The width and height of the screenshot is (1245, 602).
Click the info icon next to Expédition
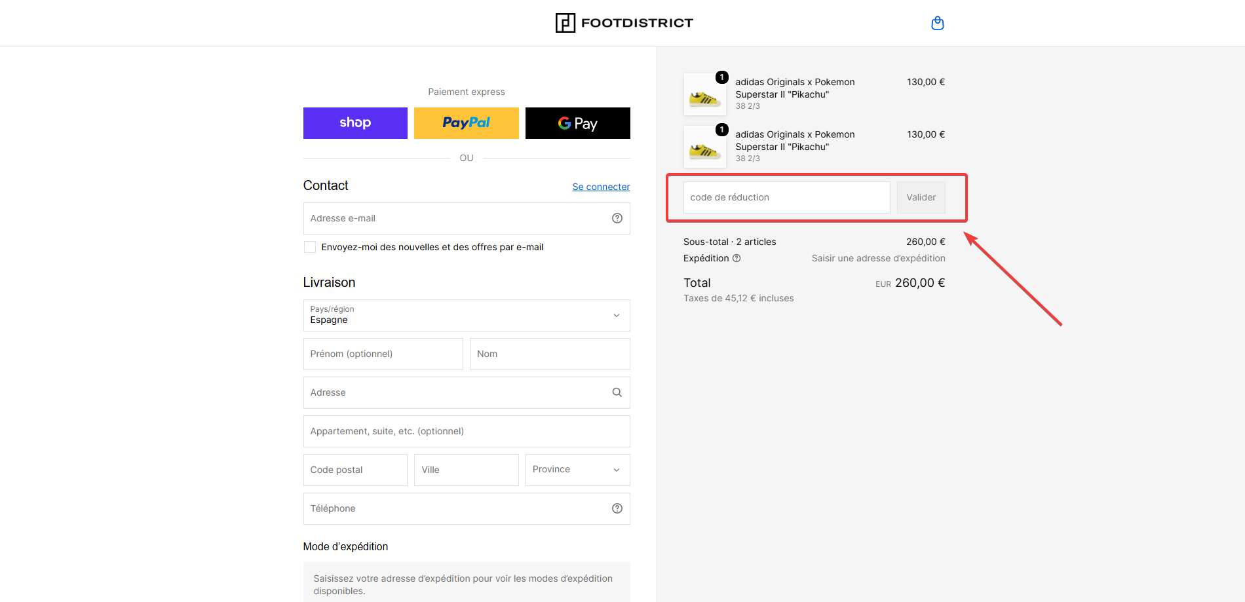pyautogui.click(x=737, y=258)
